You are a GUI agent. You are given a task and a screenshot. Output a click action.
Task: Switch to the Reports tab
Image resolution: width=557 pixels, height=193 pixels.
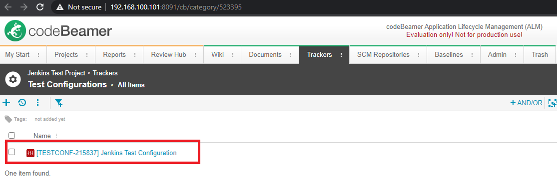(x=114, y=55)
